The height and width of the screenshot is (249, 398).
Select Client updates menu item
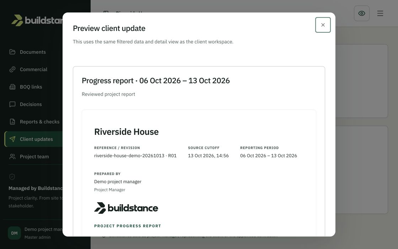pyautogui.click(x=33, y=139)
